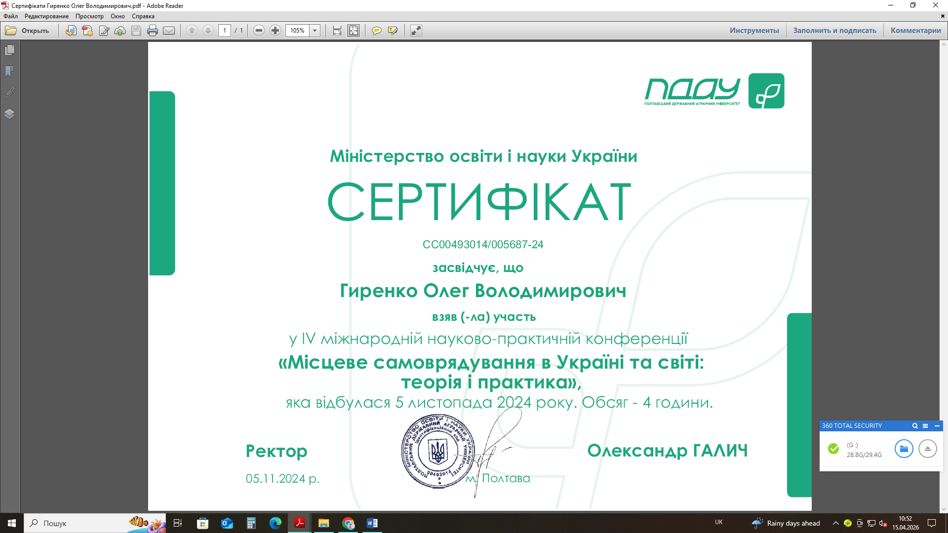Open the layers panel in the sidebar

tap(9, 114)
